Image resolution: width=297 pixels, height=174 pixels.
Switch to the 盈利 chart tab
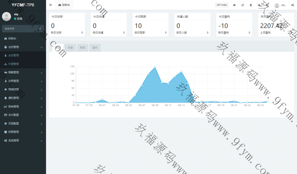[95, 48]
